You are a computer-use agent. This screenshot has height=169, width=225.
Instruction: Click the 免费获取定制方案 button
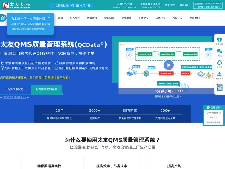(46, 90)
